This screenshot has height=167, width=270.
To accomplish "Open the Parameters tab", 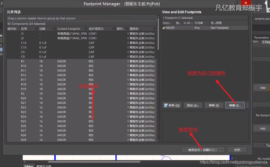I will pyautogui.click(x=261, y=37).
